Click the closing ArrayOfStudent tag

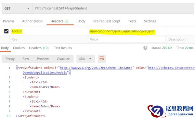pyautogui.click(x=31, y=116)
